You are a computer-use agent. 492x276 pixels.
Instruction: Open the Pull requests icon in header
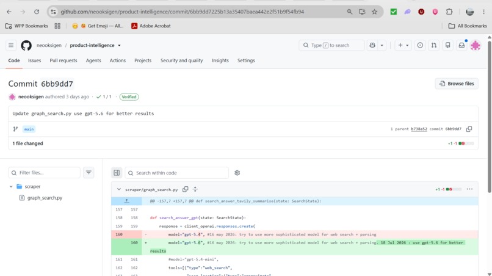pos(433,45)
